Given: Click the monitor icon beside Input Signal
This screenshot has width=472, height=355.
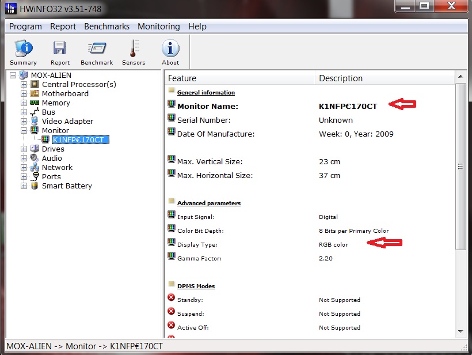Looking at the screenshot, I should (x=172, y=215).
